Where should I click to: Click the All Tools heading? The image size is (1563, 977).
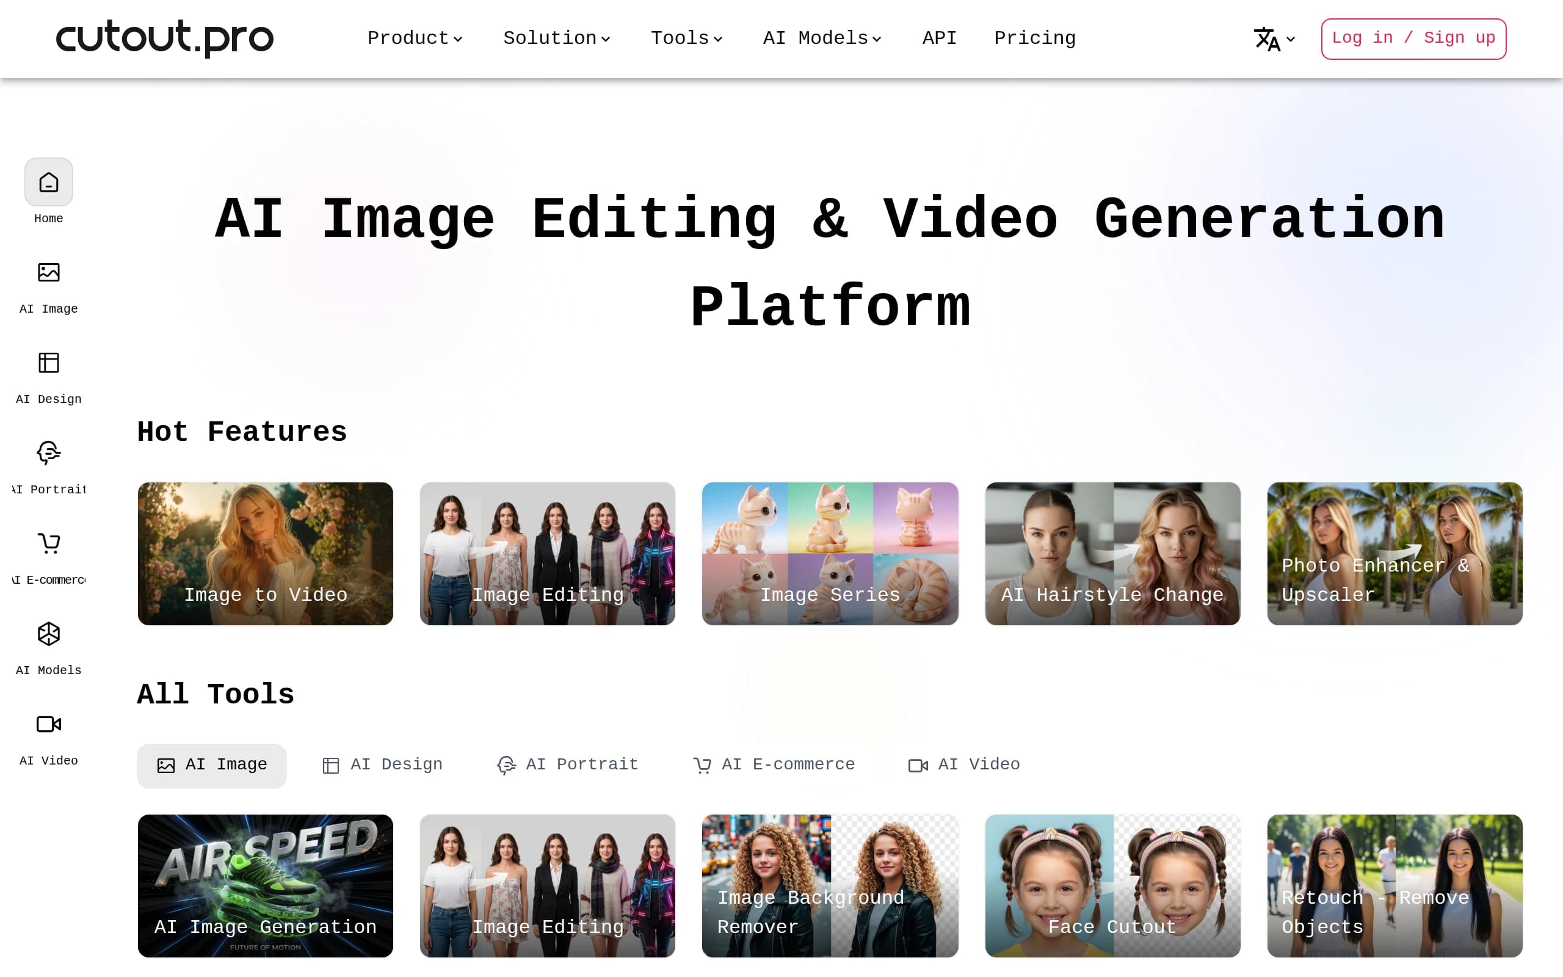point(216,696)
